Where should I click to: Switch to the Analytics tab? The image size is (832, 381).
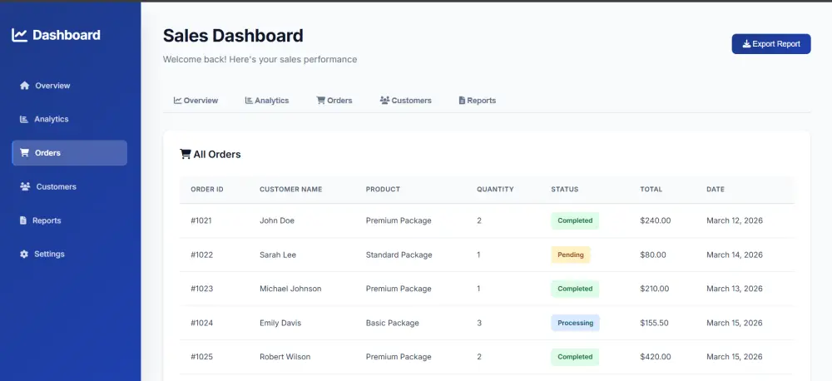pyautogui.click(x=266, y=101)
